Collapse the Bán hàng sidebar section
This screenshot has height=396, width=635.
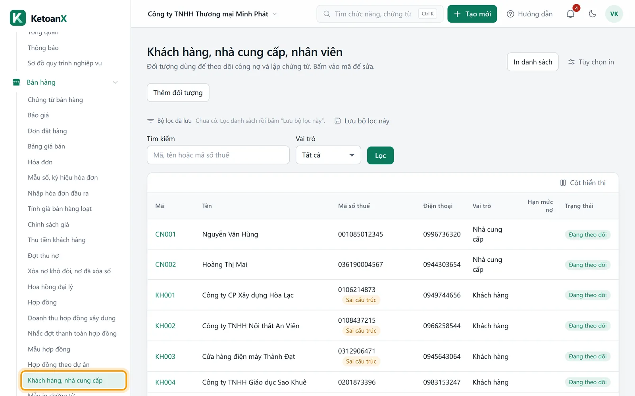(x=115, y=82)
